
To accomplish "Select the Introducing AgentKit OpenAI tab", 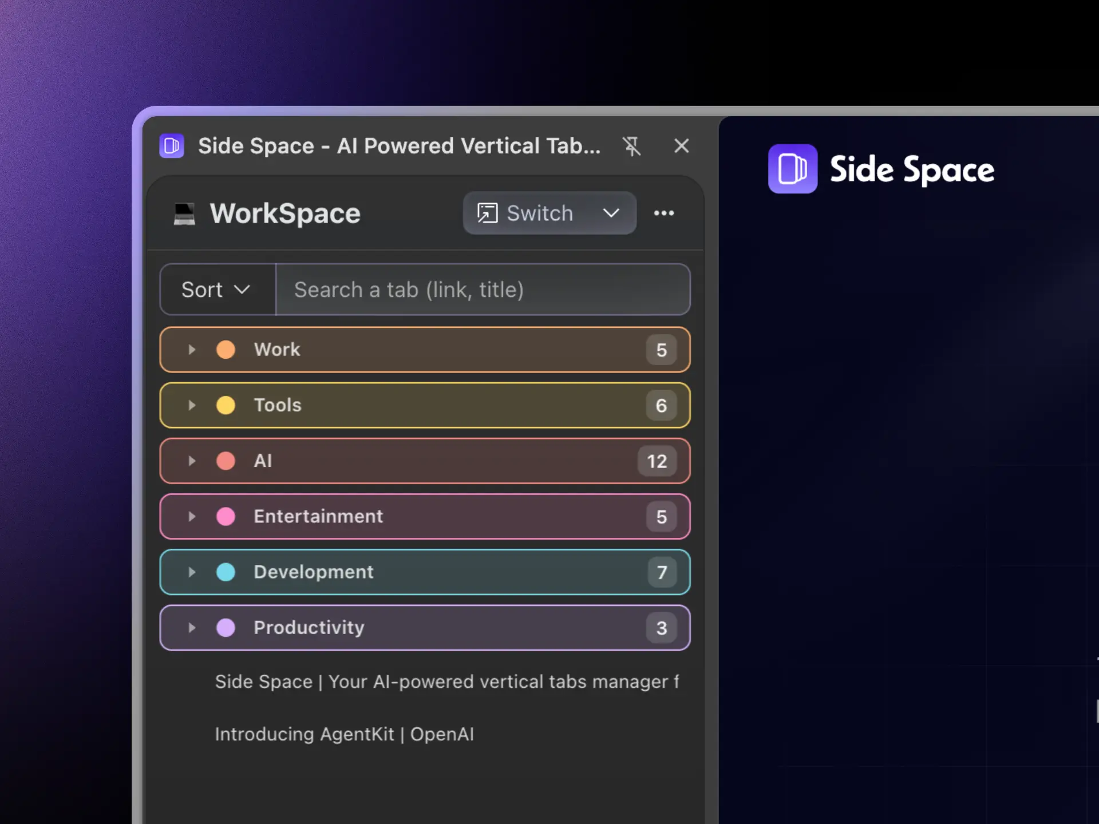I will [344, 734].
